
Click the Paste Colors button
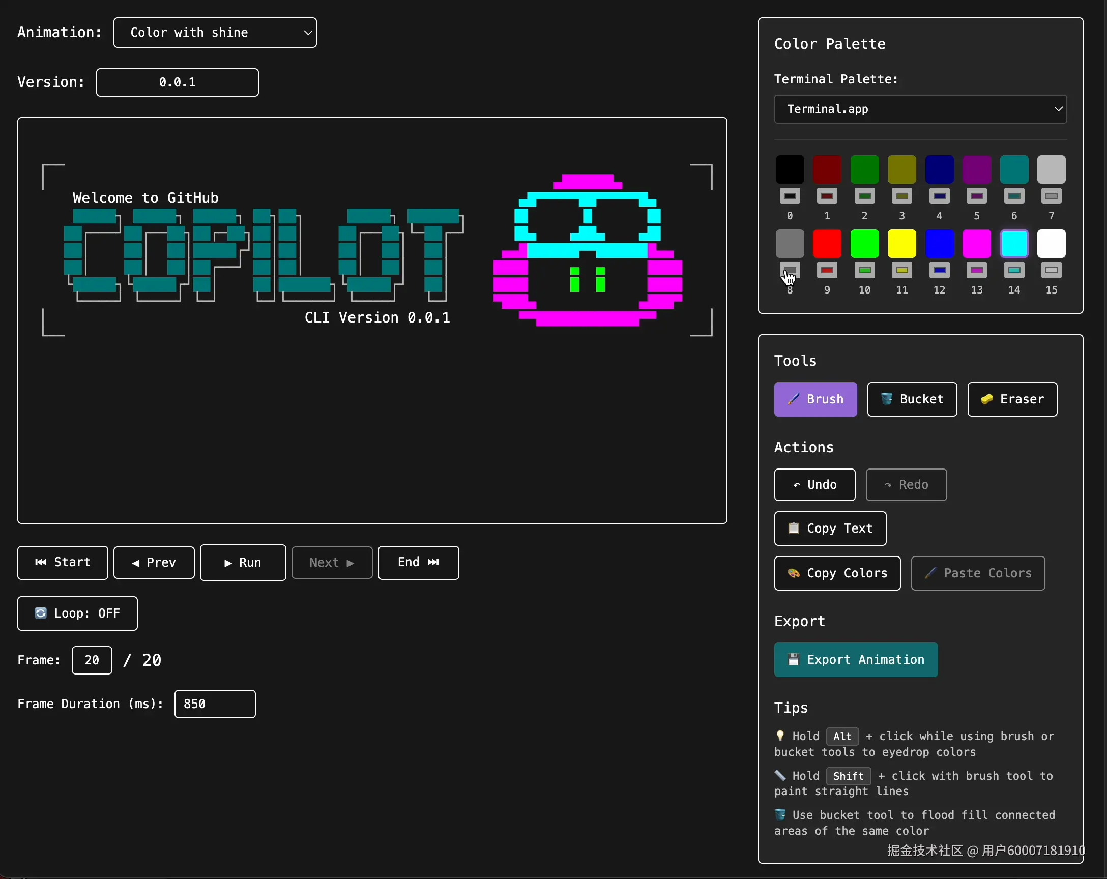pyautogui.click(x=978, y=573)
